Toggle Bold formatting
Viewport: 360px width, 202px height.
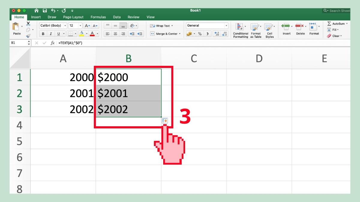[x=43, y=34]
